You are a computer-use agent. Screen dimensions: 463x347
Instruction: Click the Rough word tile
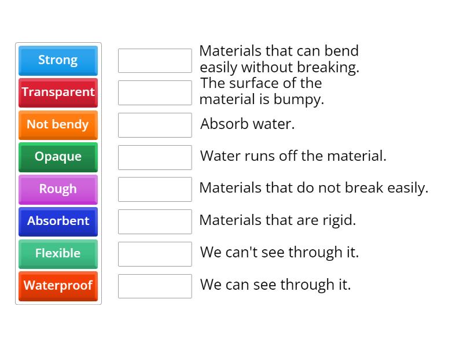(58, 189)
